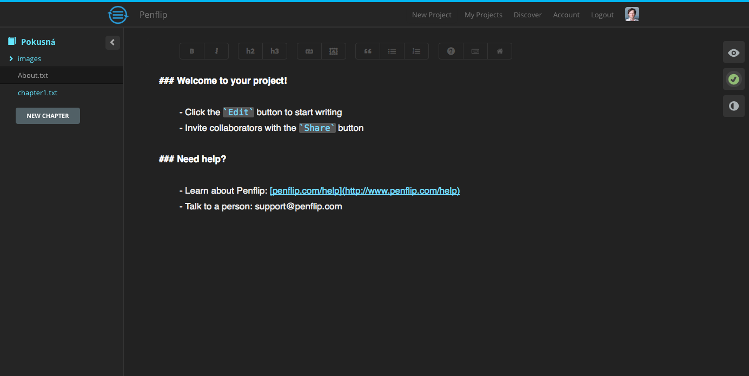The width and height of the screenshot is (749, 376).
Task: Click the user avatar photo
Action: [x=632, y=15]
